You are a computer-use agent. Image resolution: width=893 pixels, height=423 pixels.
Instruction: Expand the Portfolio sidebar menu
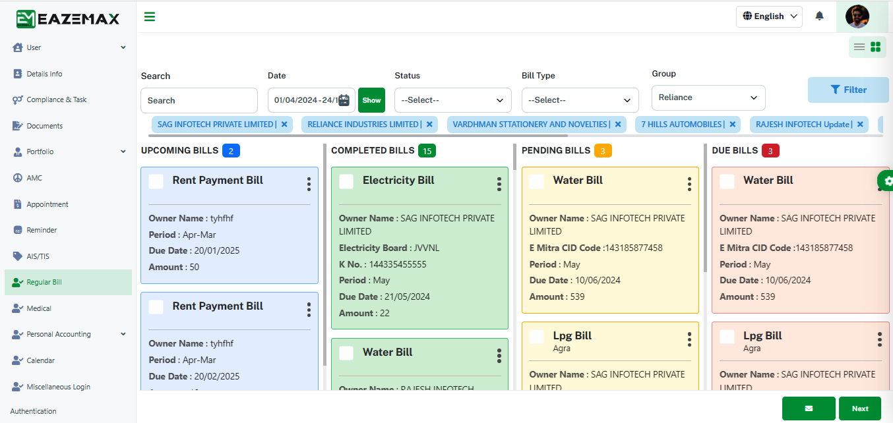tap(68, 152)
